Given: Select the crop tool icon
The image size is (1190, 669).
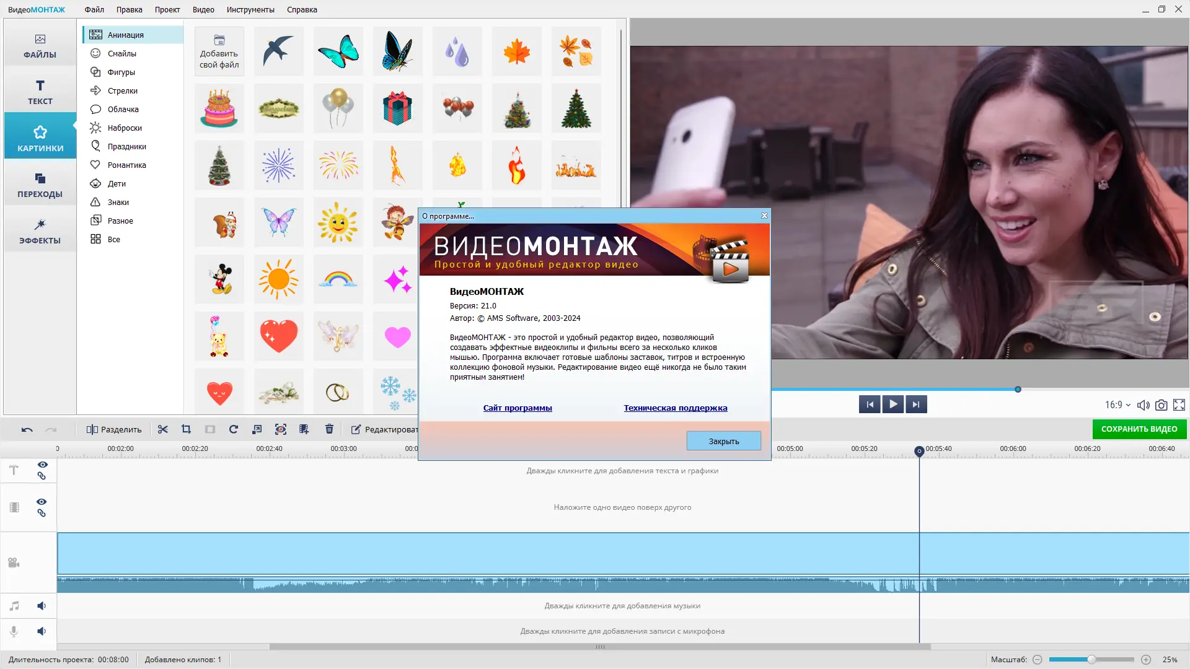Looking at the screenshot, I should [186, 429].
